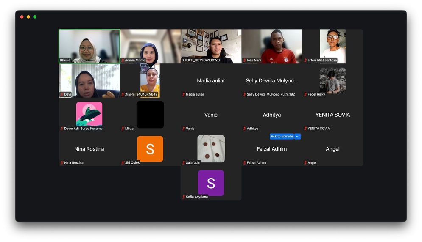Image resolution: width=422 pixels, height=242 pixels.
Task: Click Siti Okiek's orange S avatar
Action: [x=150, y=149]
